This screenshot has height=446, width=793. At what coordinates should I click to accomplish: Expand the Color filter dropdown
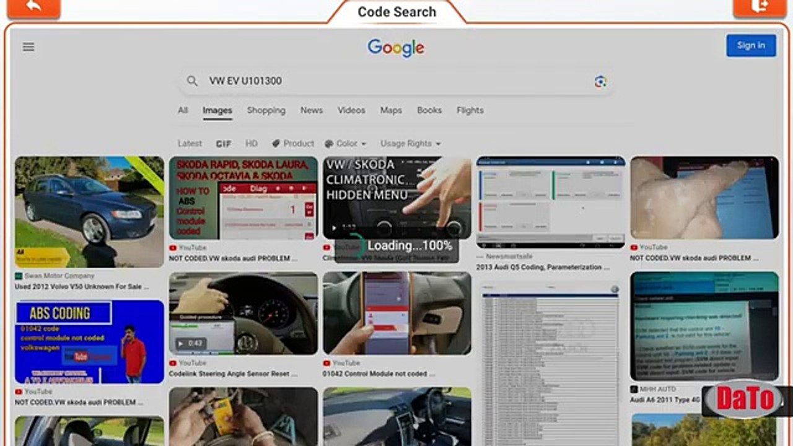tap(346, 144)
